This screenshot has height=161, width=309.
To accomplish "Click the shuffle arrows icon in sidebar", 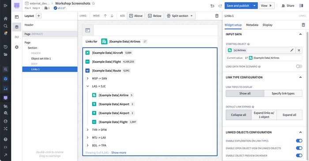I will [5, 129].
